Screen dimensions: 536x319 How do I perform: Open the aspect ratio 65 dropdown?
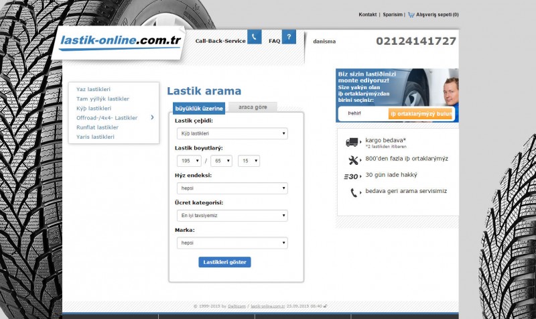(x=221, y=161)
